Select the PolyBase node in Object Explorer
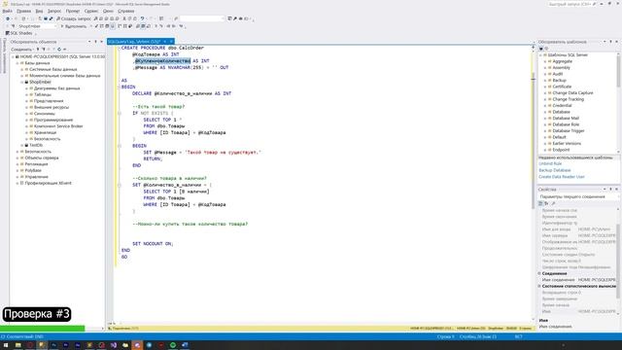The height and width of the screenshot is (350, 622). tap(33, 171)
